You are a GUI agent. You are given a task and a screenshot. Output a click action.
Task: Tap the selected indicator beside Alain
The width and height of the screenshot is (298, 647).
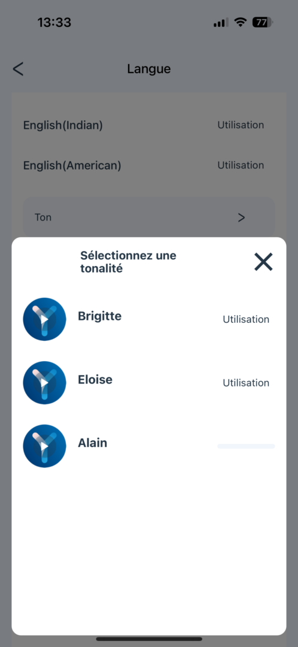coord(246,446)
